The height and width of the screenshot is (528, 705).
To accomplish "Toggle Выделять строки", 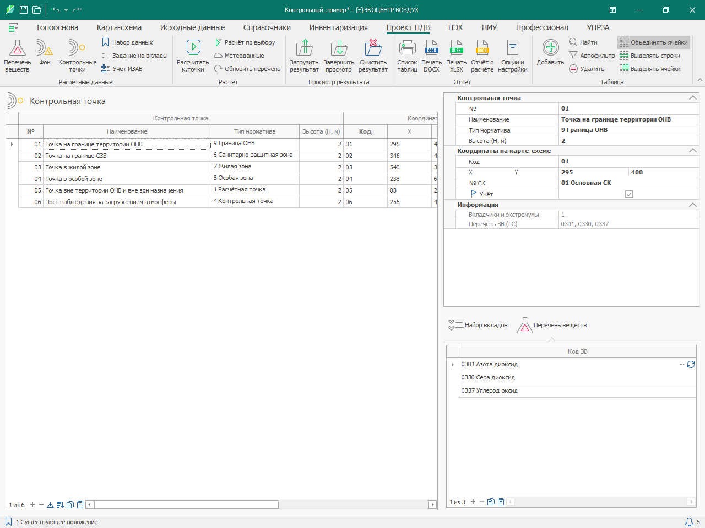I will [x=650, y=56].
